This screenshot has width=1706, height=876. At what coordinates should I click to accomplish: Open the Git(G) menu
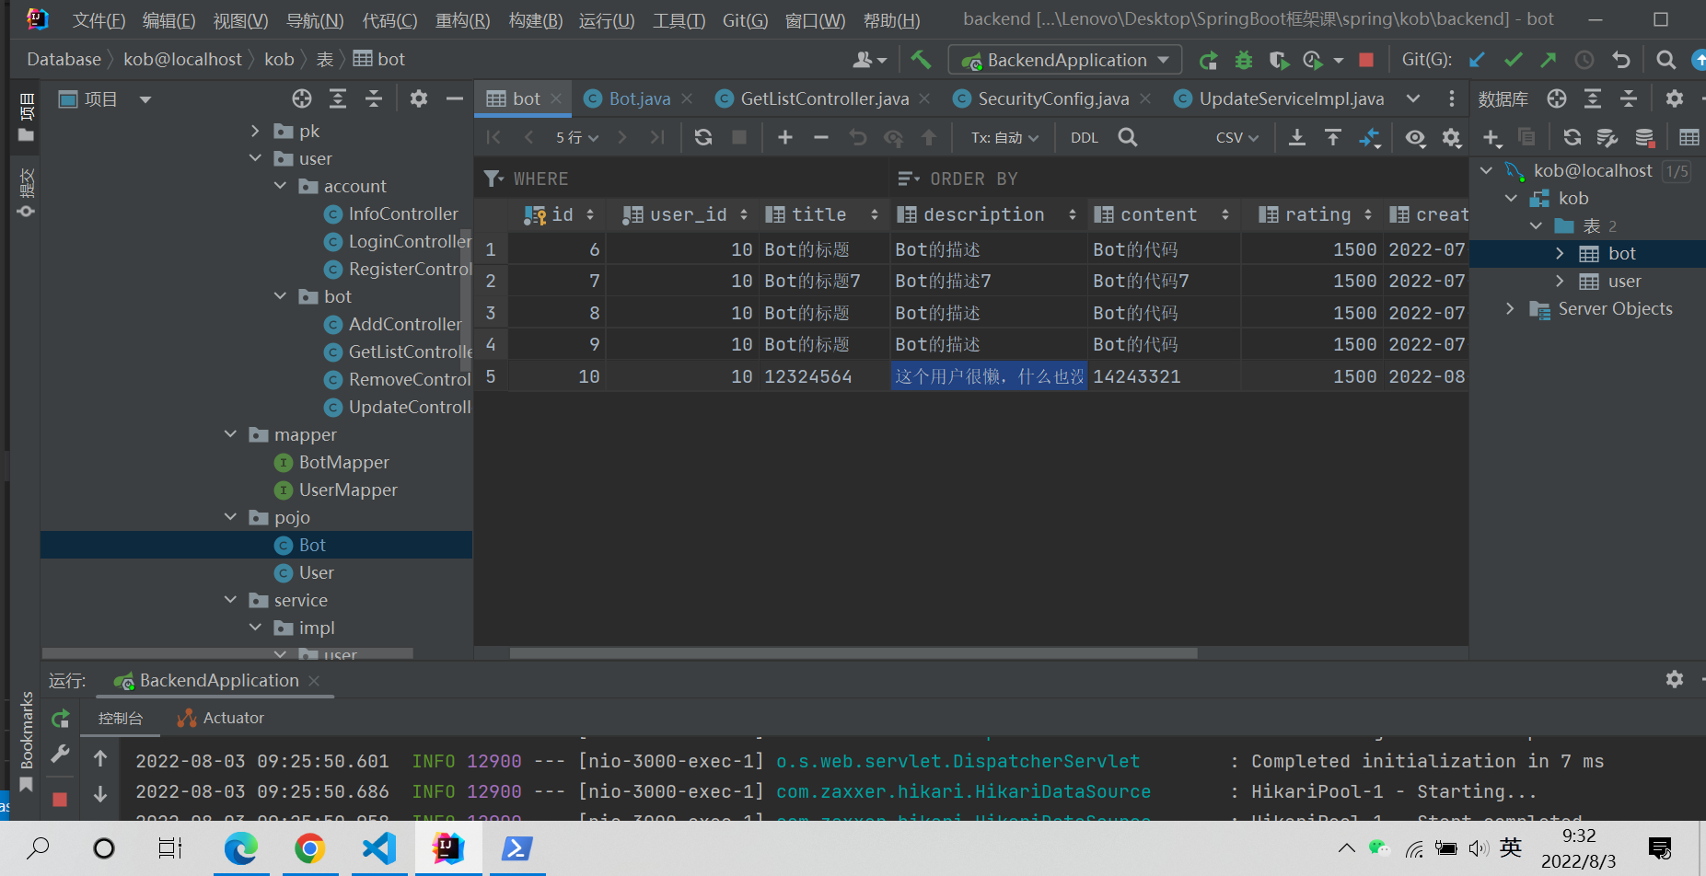coord(745,19)
